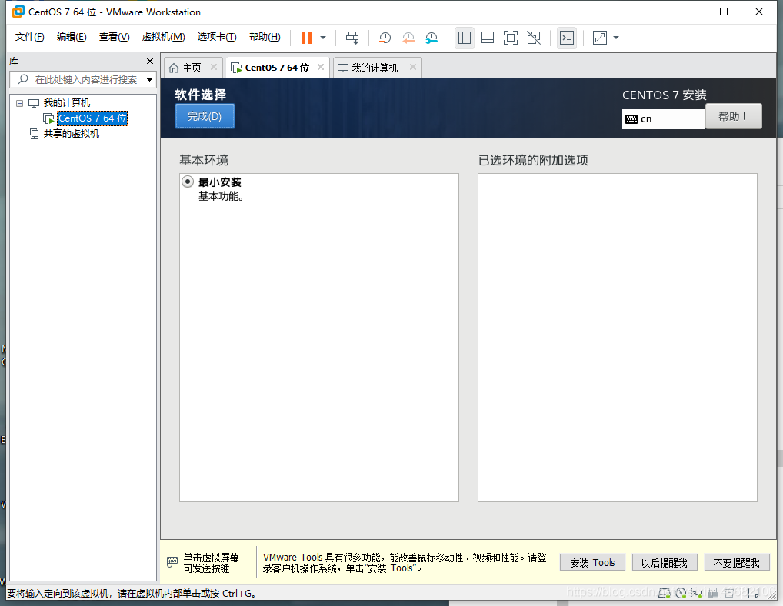The image size is (783, 606).
Task: Pause the running virtual machine
Action: point(307,38)
